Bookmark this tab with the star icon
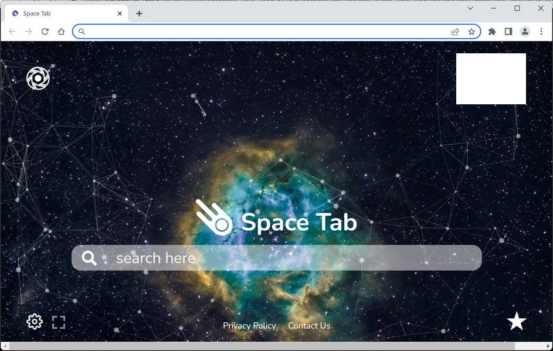Viewport: 553px width, 351px height. coord(471,32)
